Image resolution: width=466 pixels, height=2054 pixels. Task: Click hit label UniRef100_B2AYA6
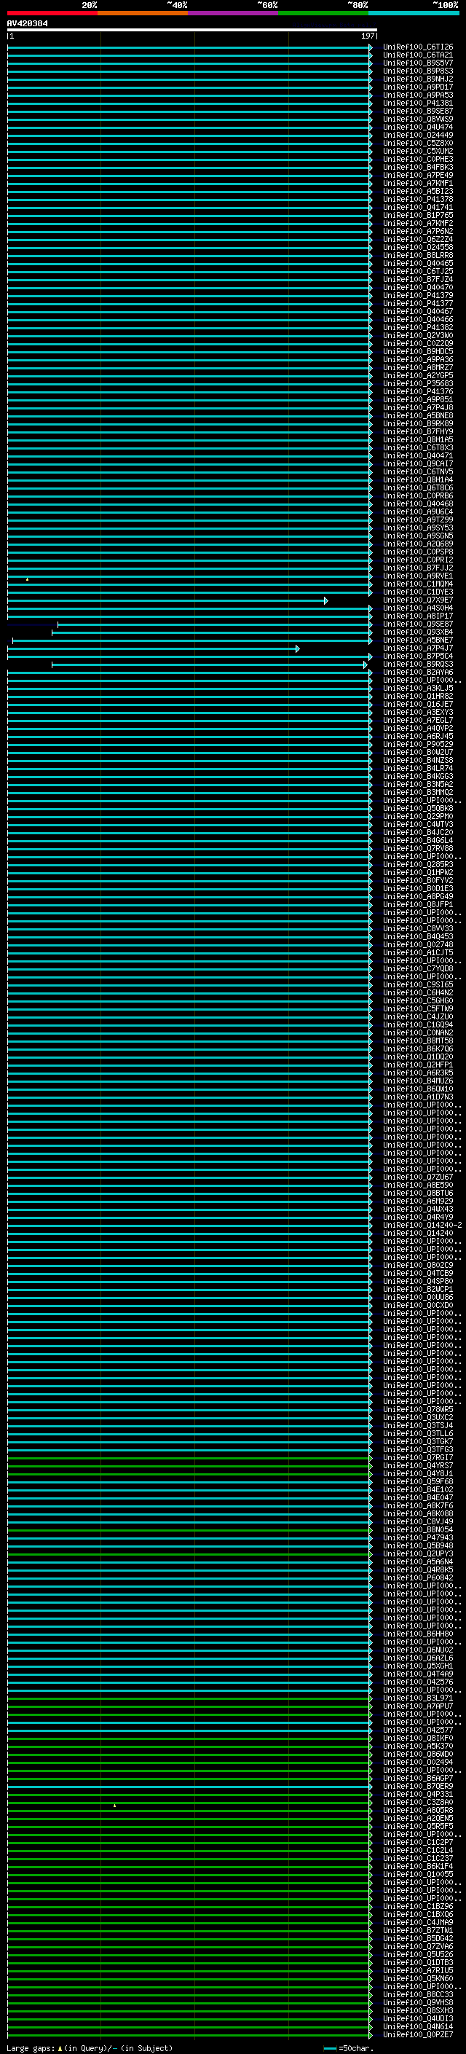(x=417, y=673)
